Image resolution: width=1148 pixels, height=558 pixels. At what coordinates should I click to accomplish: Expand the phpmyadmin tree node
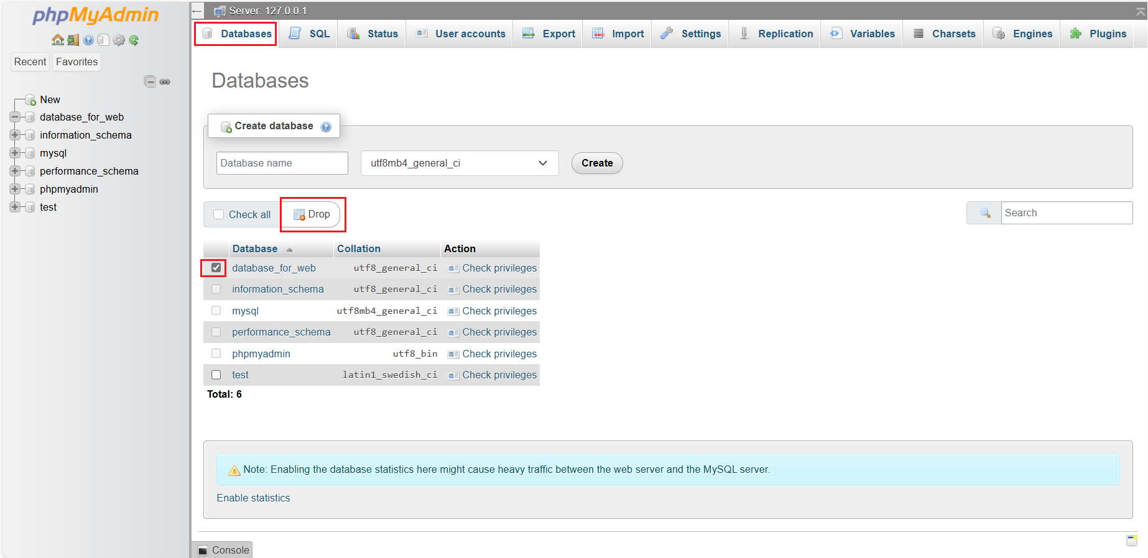(15, 189)
